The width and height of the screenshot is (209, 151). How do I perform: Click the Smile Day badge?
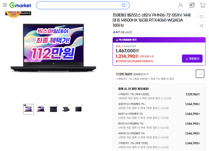pos(14,14)
